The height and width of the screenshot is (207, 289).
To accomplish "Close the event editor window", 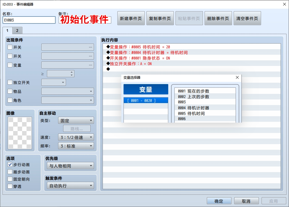I will pos(285,4).
